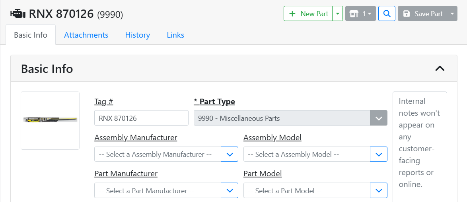Expand the Assembly Model dropdown
The height and width of the screenshot is (202, 467).
point(379,154)
